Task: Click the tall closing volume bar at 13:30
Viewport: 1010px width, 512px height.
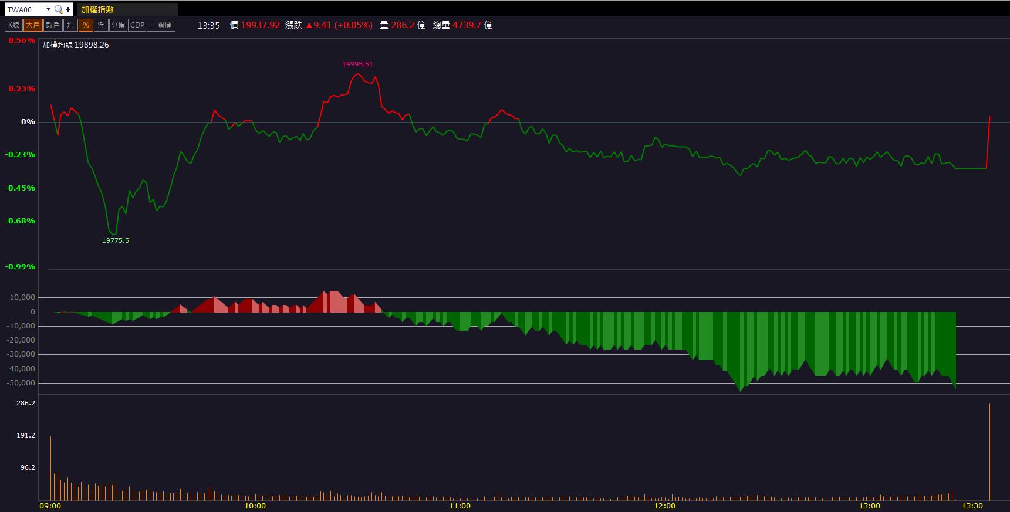Action: (989, 452)
